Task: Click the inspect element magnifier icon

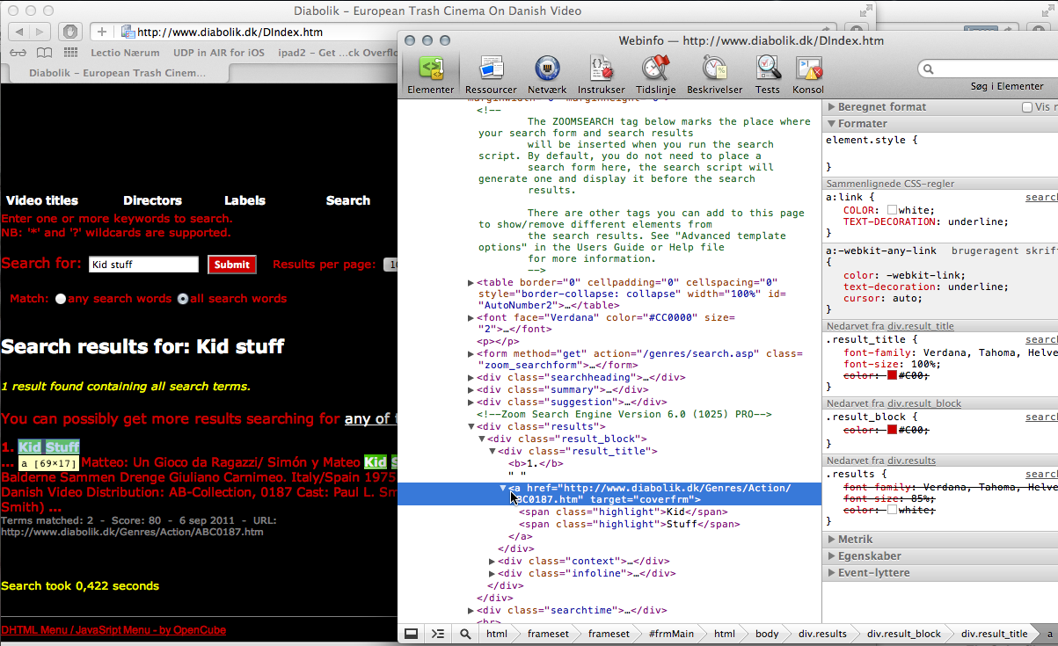Action: 464,634
